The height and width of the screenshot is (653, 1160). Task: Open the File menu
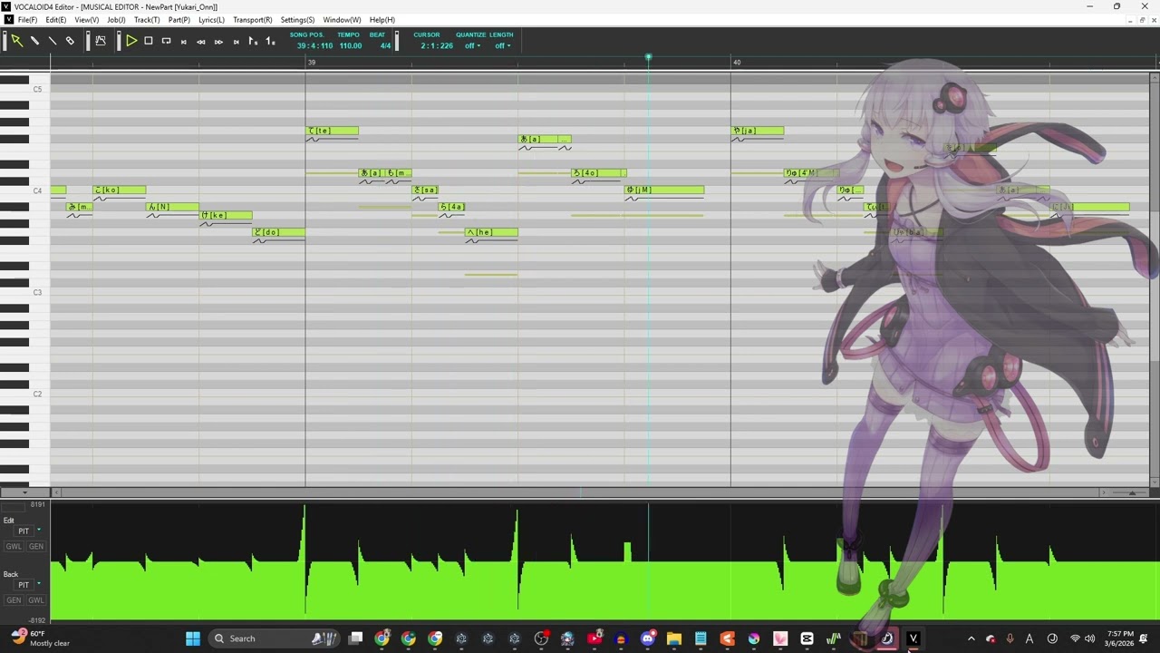[27, 20]
